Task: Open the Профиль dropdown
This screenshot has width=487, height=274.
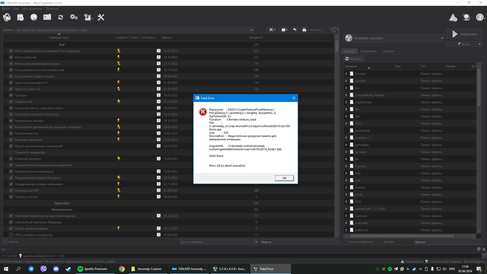Action: pos(134,30)
